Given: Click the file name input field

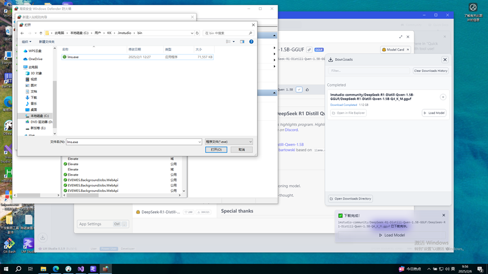Looking at the screenshot, I should 132,142.
